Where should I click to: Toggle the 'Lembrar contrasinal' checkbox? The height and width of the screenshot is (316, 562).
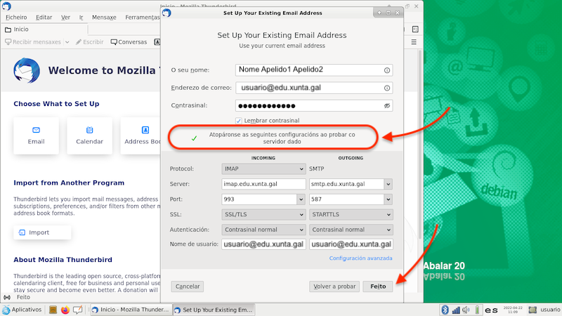(239, 121)
